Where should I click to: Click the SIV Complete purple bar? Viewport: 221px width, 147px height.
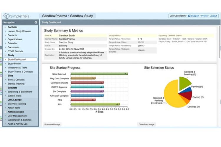(87, 91)
